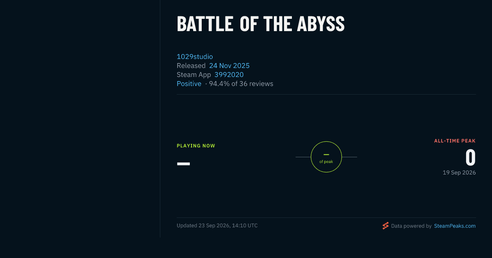This screenshot has width=492, height=258.
Task: Open Steam App ID 3992020 link
Action: (x=229, y=75)
